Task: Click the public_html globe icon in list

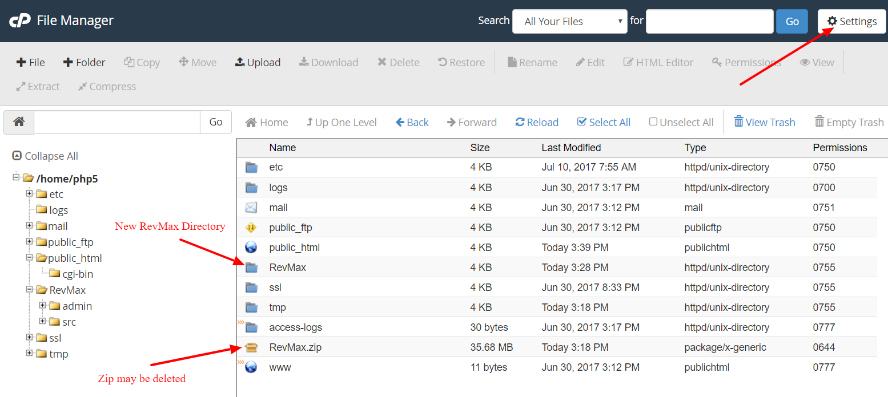Action: tap(251, 248)
